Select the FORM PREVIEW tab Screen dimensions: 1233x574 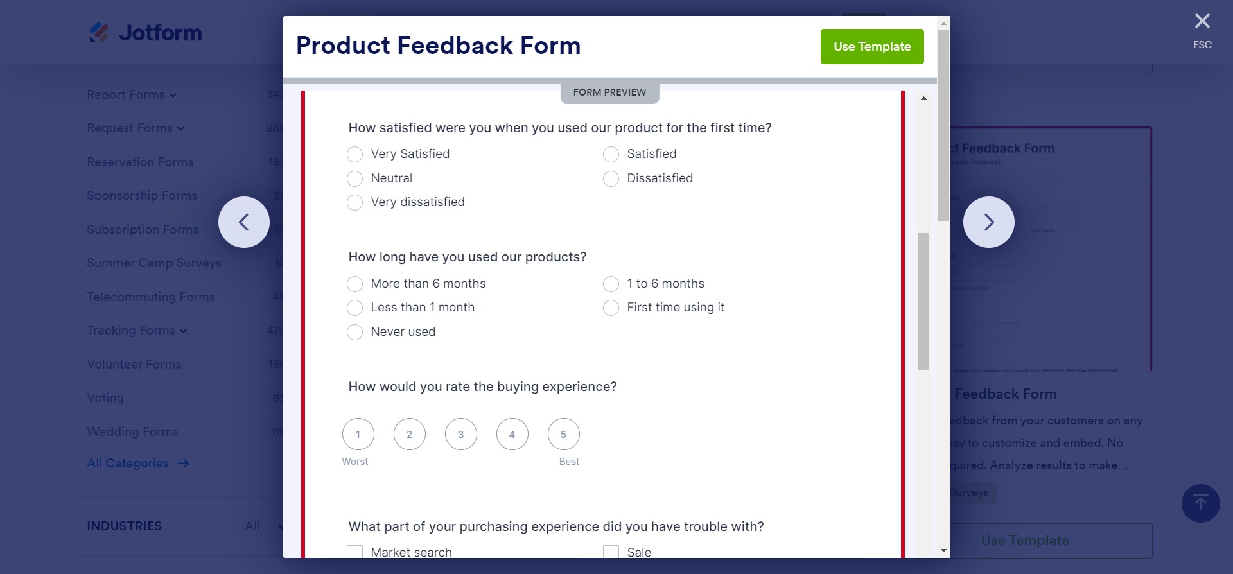tap(609, 92)
